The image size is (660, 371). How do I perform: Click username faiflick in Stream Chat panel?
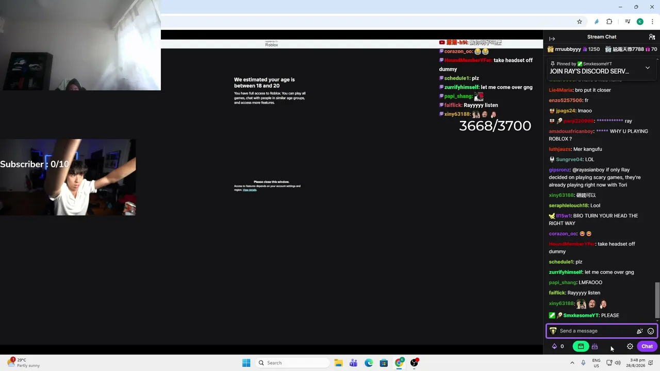[557, 293]
